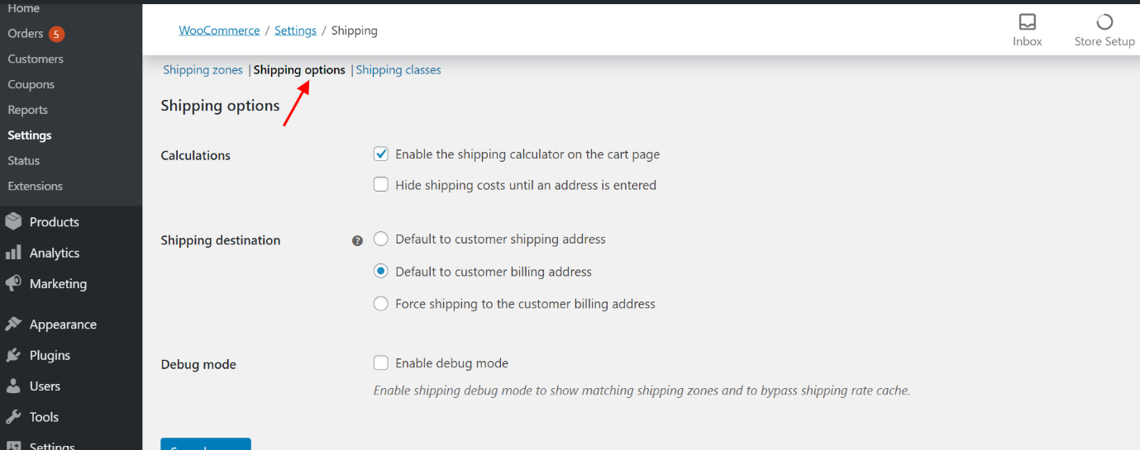
Task: Open the Inbox icon
Action: [x=1027, y=22]
